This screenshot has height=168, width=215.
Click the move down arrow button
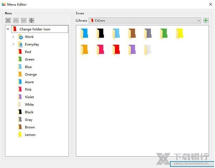pos(24,21)
